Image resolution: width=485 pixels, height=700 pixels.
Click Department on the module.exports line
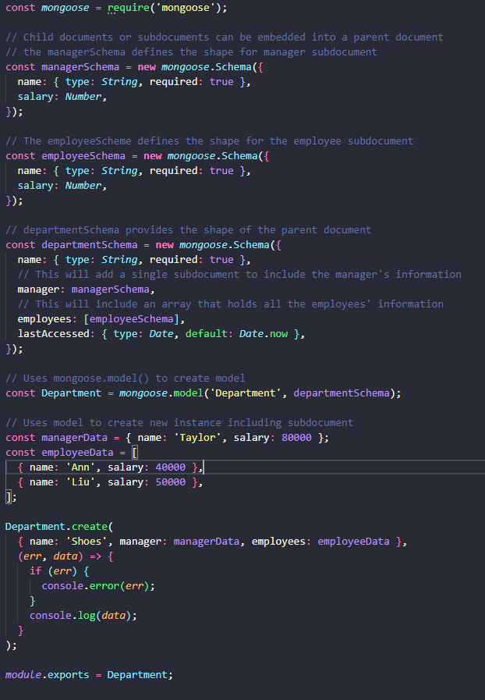tap(137, 675)
